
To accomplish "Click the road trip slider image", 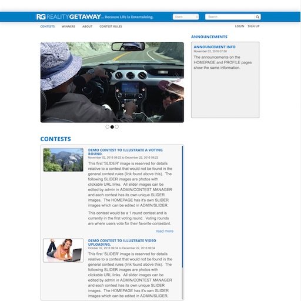I will pos(112,82).
